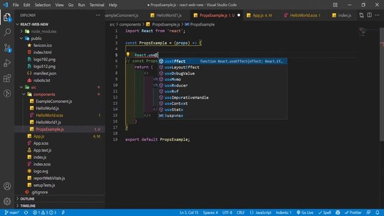Expand the OUTLINE section
The width and height of the screenshot is (384, 216).
27,199
